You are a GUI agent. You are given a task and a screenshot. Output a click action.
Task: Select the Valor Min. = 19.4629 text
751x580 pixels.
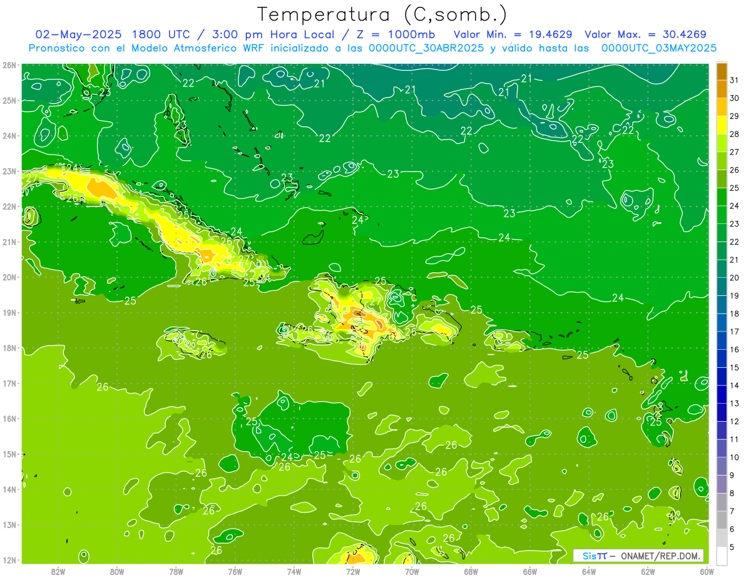pos(514,34)
